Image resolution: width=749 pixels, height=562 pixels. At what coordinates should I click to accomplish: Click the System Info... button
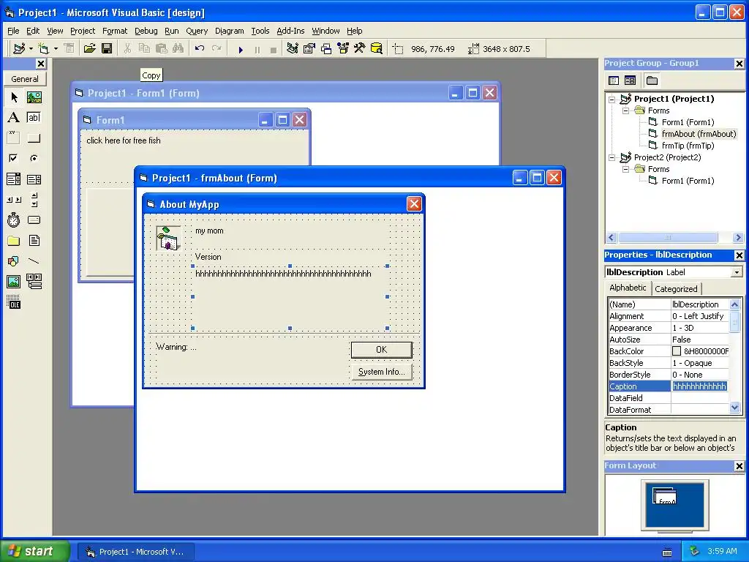[381, 372]
